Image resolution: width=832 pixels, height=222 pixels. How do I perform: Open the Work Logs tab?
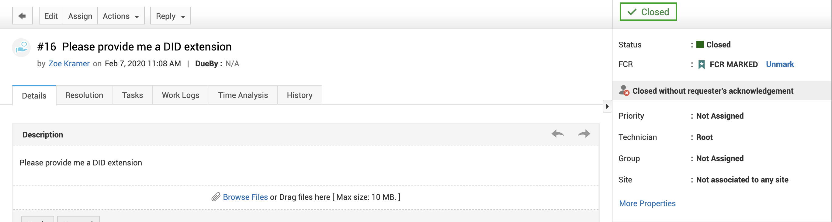pyautogui.click(x=181, y=95)
